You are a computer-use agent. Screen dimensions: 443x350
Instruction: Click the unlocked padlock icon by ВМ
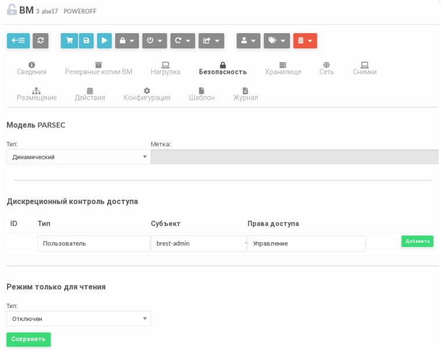[x=12, y=10]
